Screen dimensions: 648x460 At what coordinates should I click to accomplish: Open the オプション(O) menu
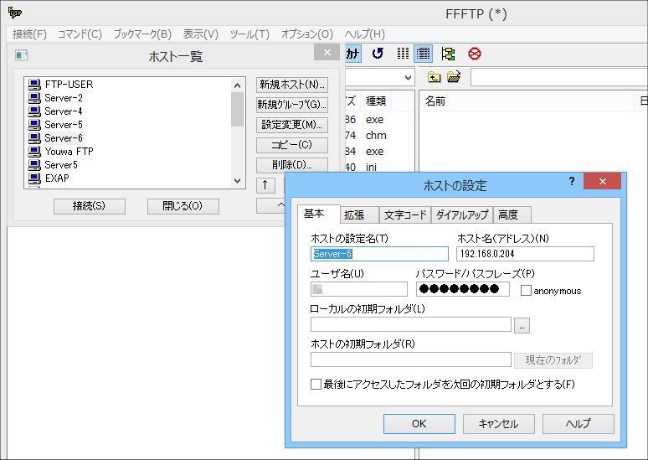307,34
